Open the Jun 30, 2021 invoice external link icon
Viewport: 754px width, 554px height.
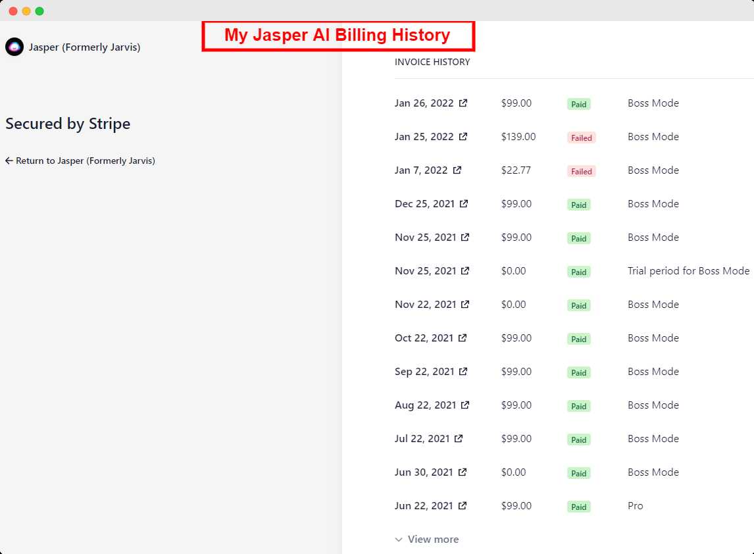[463, 472]
